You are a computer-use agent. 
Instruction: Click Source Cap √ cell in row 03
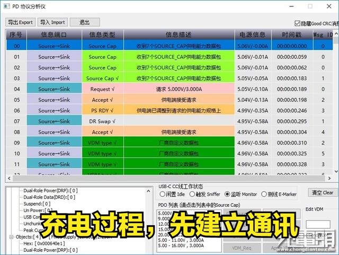(103, 78)
